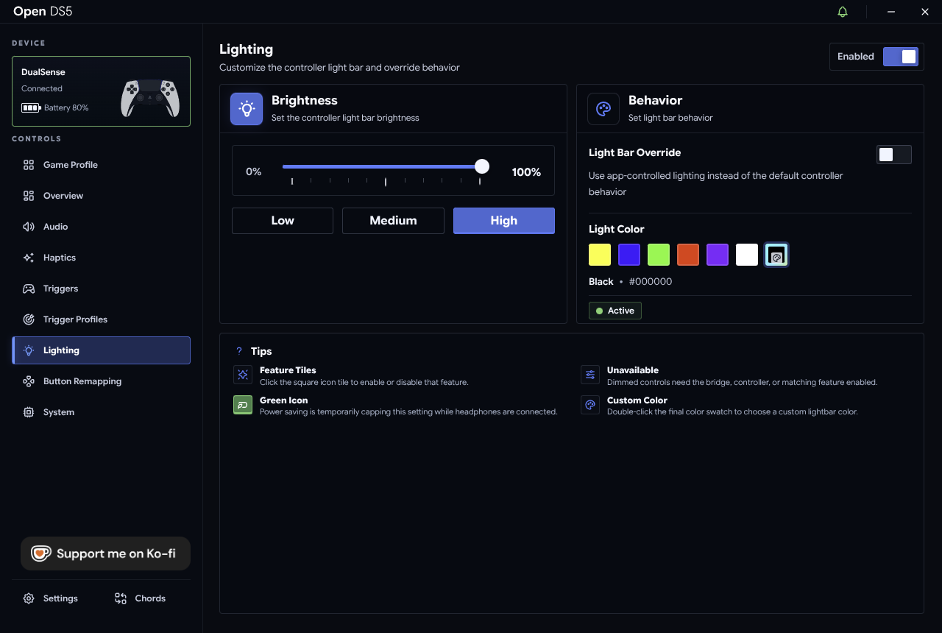Click the Feature Tiles tip icon

click(243, 375)
